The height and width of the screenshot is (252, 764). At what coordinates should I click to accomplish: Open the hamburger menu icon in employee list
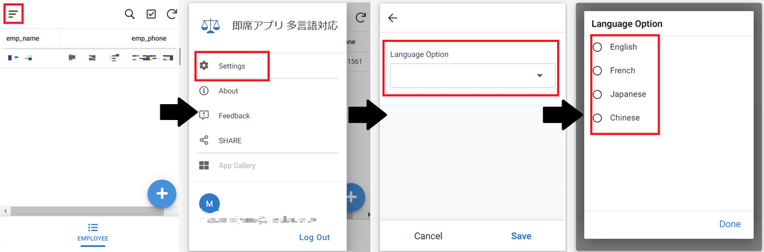(13, 13)
